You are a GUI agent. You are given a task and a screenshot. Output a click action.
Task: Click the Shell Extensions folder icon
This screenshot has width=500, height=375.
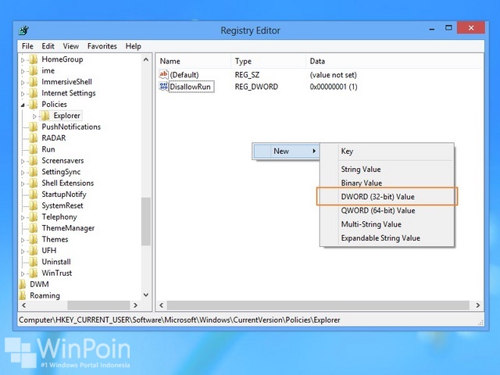(x=34, y=183)
